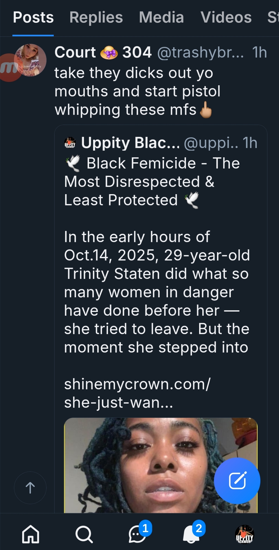
Task: Open the shinemycrown.com article link
Action: point(137,393)
